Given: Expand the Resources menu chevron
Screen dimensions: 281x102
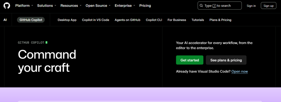Looking at the screenshot, I should pyautogui.click(x=81, y=6).
